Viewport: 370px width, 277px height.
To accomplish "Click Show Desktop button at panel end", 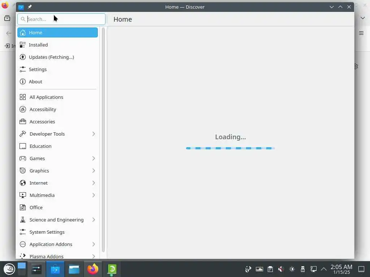I will click(361, 269).
